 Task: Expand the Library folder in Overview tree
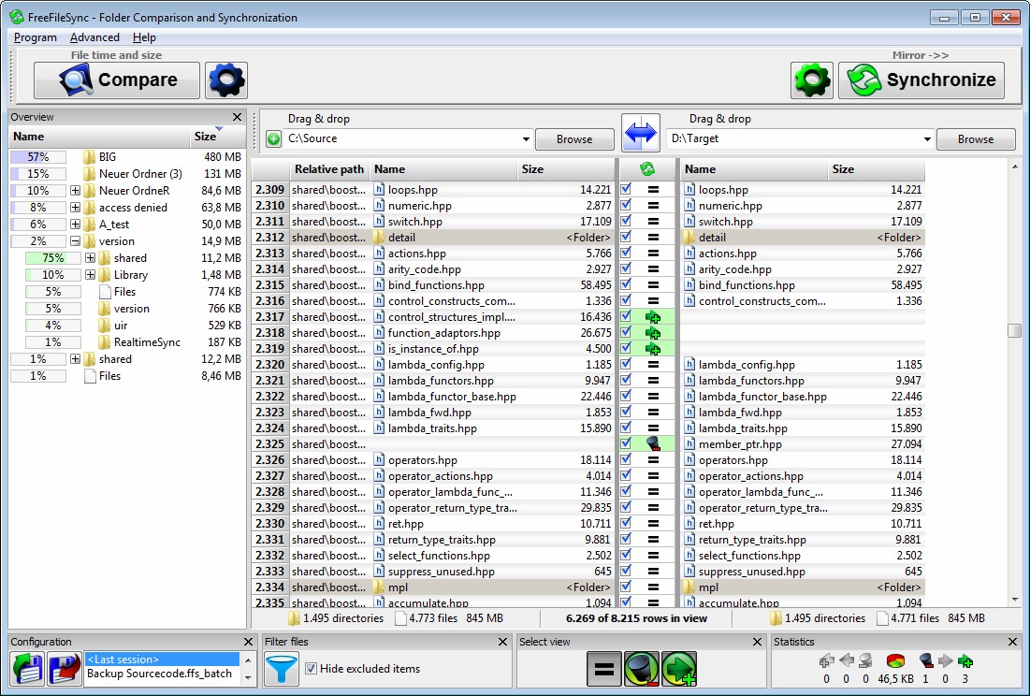click(x=90, y=275)
